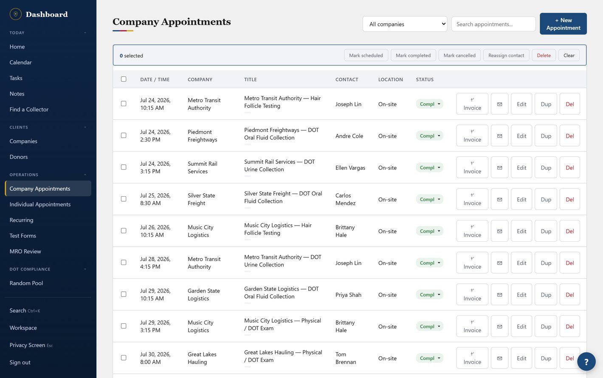This screenshot has height=378, width=603.
Task: Sign out from the sidebar
Action: click(48, 363)
